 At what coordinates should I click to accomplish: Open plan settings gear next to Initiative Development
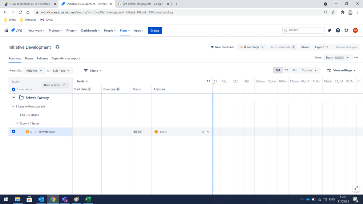[x=57, y=47]
